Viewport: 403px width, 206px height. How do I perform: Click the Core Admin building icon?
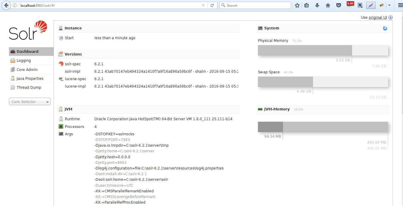pos(13,69)
